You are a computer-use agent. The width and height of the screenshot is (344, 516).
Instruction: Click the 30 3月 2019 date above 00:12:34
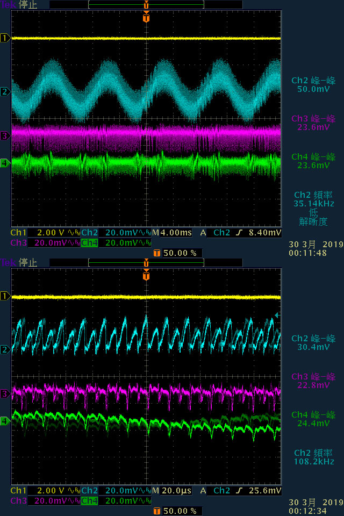coord(316,503)
